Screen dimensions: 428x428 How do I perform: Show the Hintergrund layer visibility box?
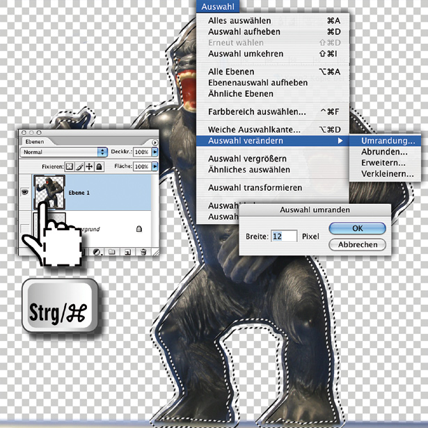point(25,228)
